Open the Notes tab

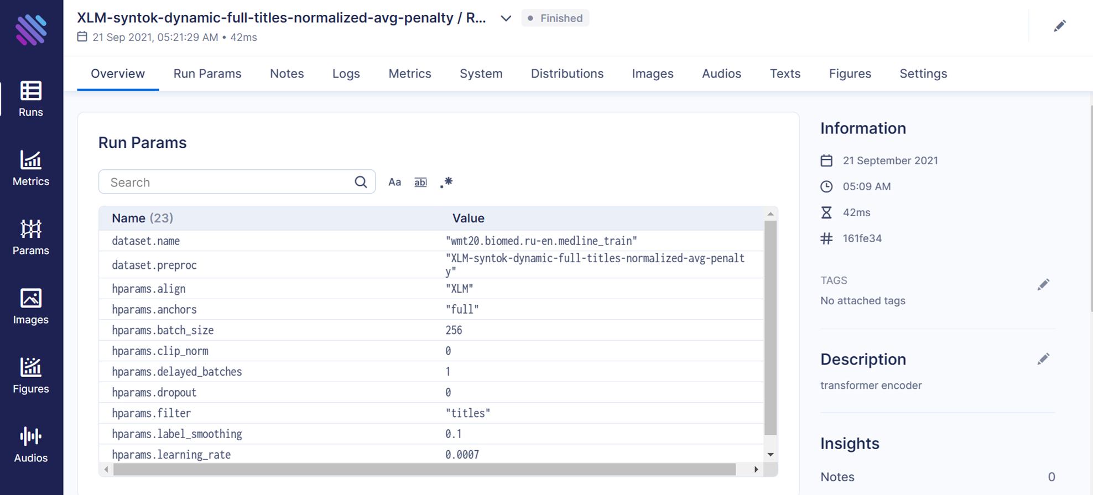[x=287, y=74]
